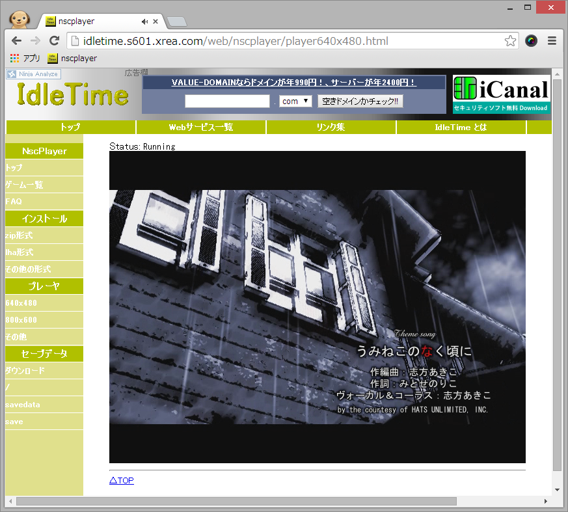Screen dimensions: 568x512
Task: Bookmark this page with the star icon
Action: (510, 41)
